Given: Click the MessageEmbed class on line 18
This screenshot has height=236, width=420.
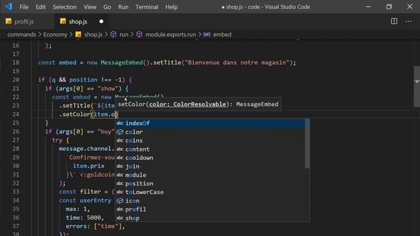Looking at the screenshot, I should click(121, 63).
